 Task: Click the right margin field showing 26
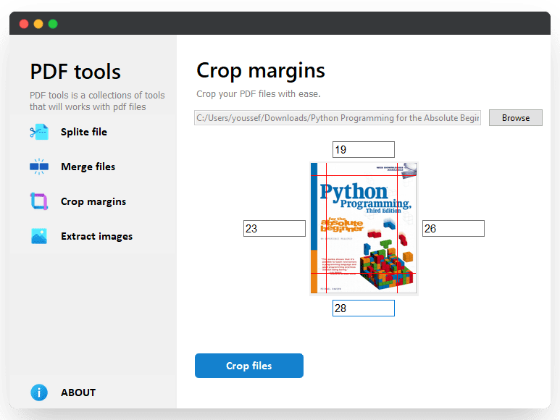tap(453, 229)
